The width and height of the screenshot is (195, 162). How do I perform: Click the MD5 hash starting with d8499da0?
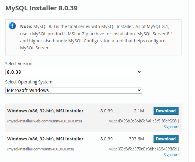(x=147, y=121)
